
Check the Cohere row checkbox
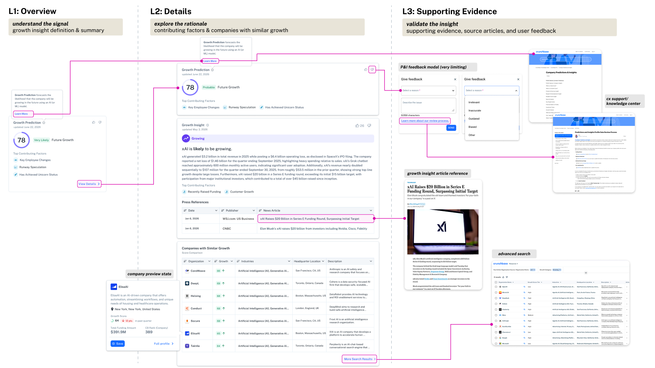[x=496, y=304]
